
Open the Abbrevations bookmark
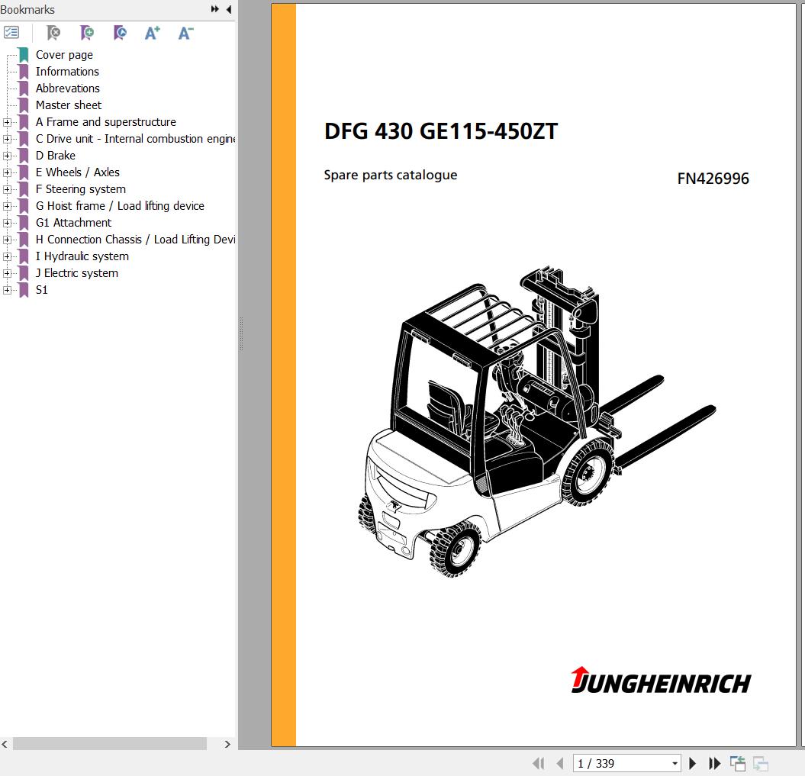pyautogui.click(x=67, y=88)
